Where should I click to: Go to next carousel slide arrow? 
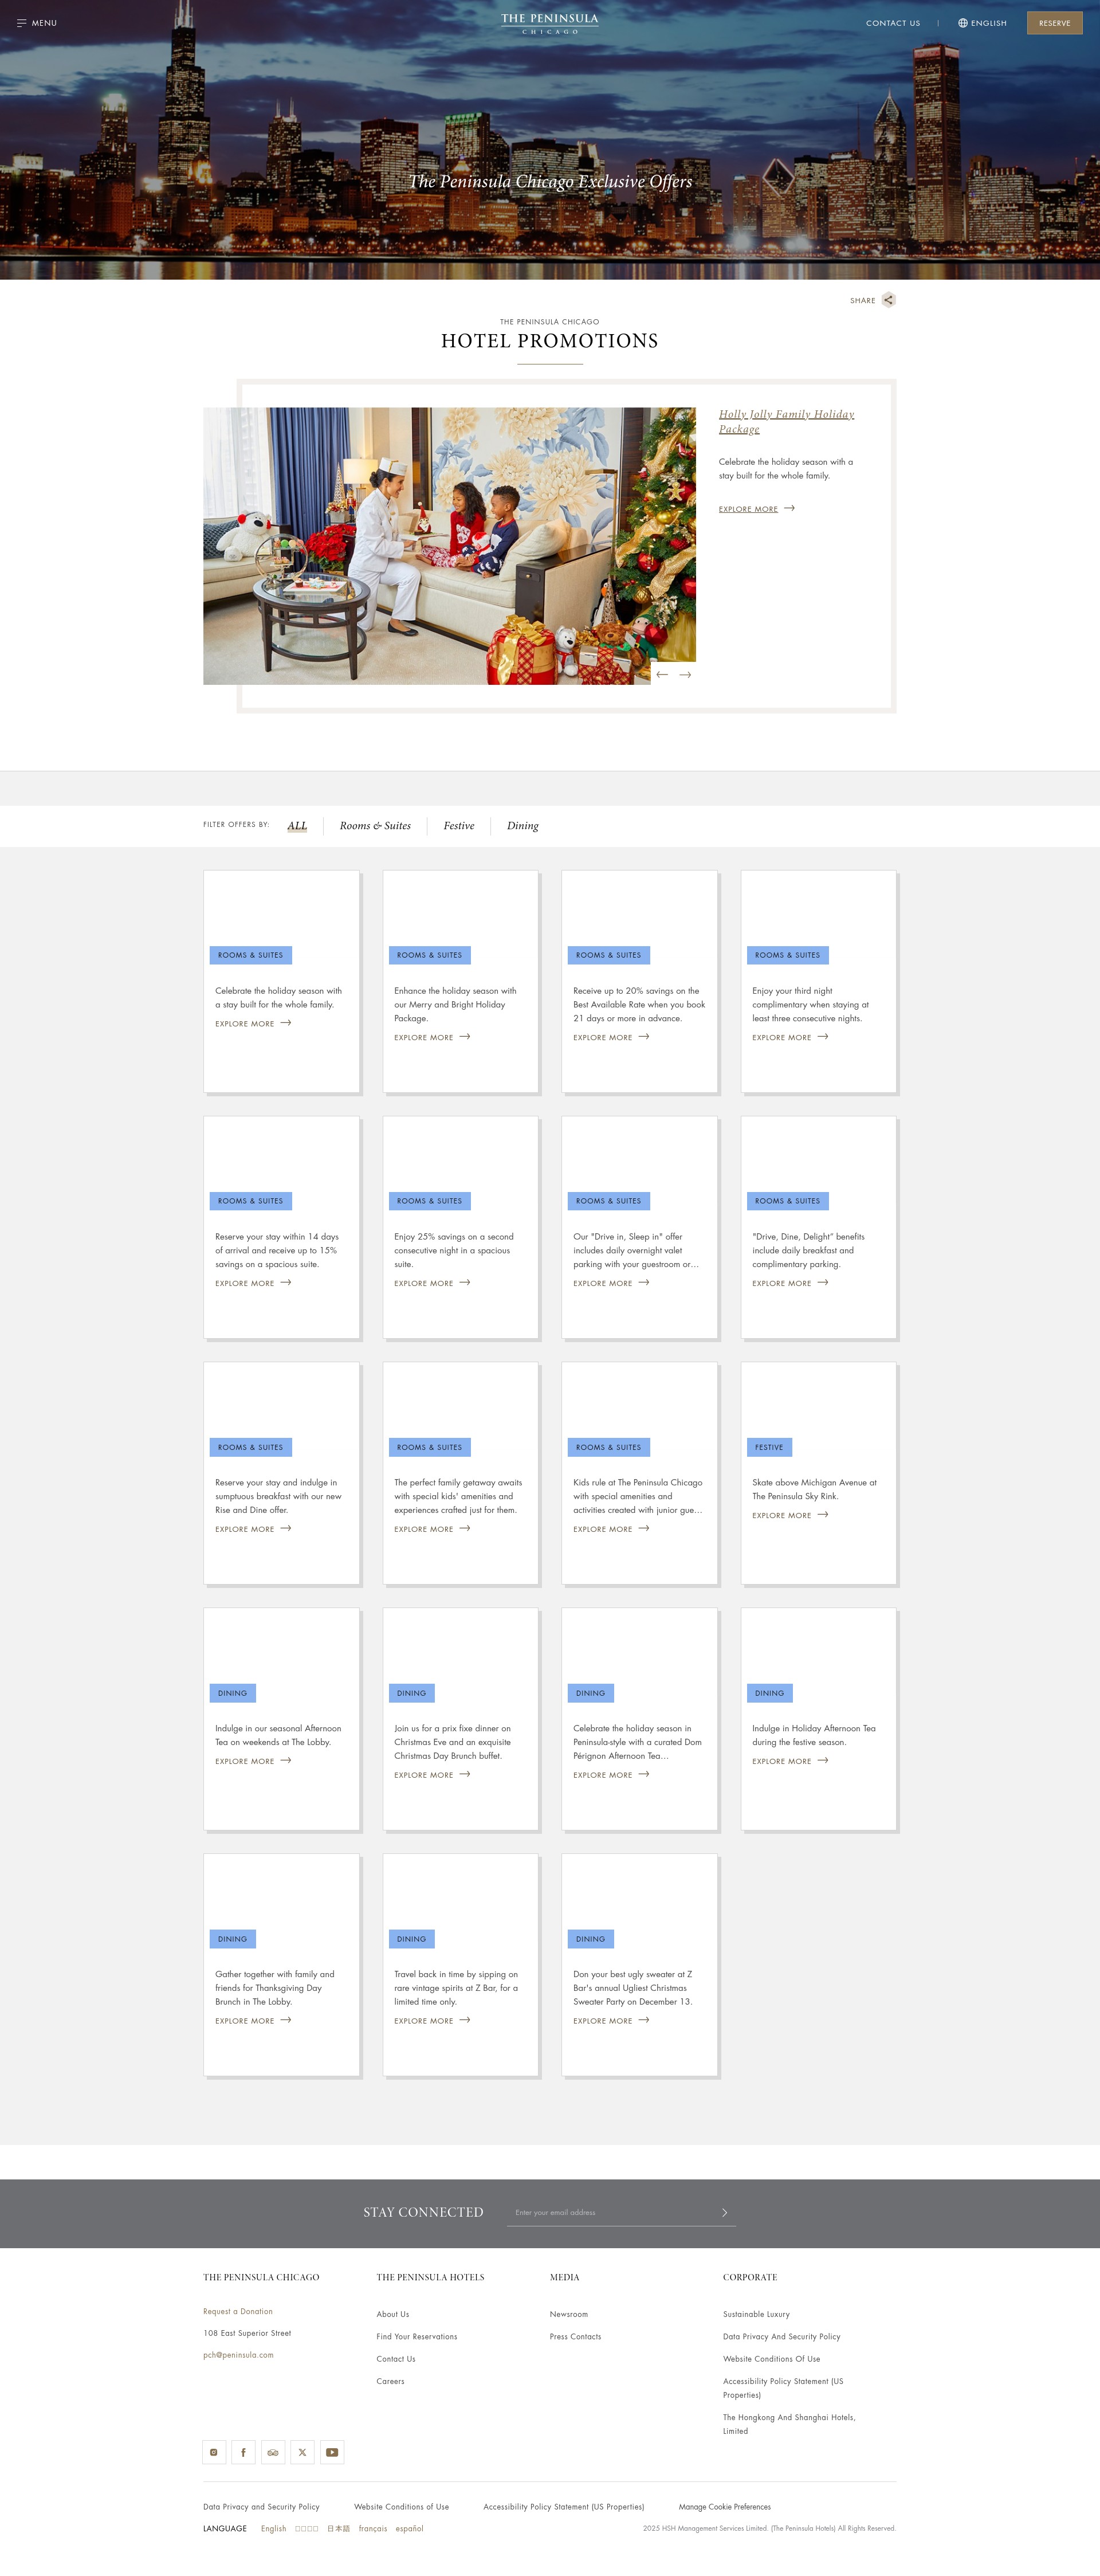(685, 675)
